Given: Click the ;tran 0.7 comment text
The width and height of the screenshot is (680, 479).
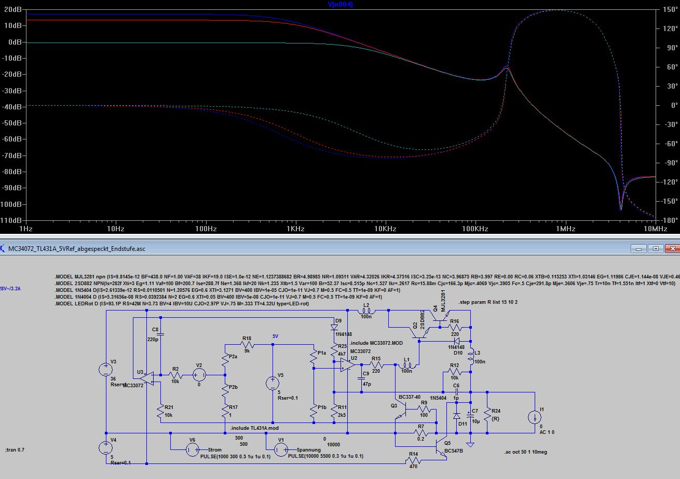Looking at the screenshot, I should coord(15,450).
